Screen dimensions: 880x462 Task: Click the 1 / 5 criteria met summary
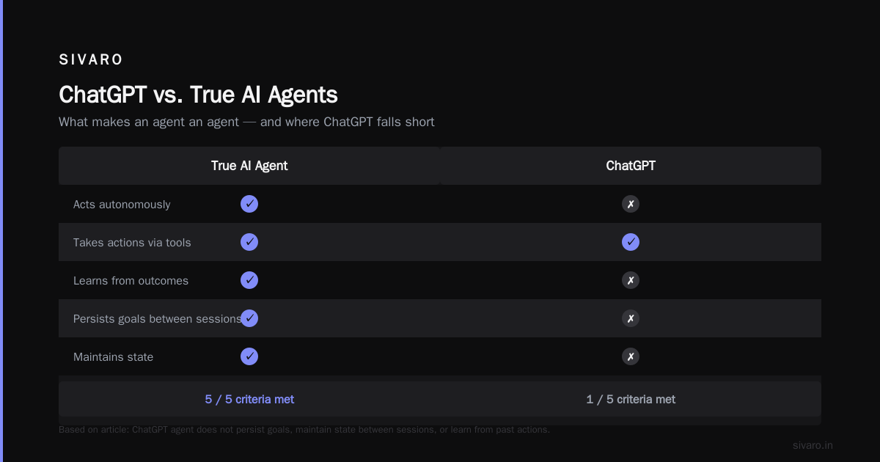click(x=631, y=399)
